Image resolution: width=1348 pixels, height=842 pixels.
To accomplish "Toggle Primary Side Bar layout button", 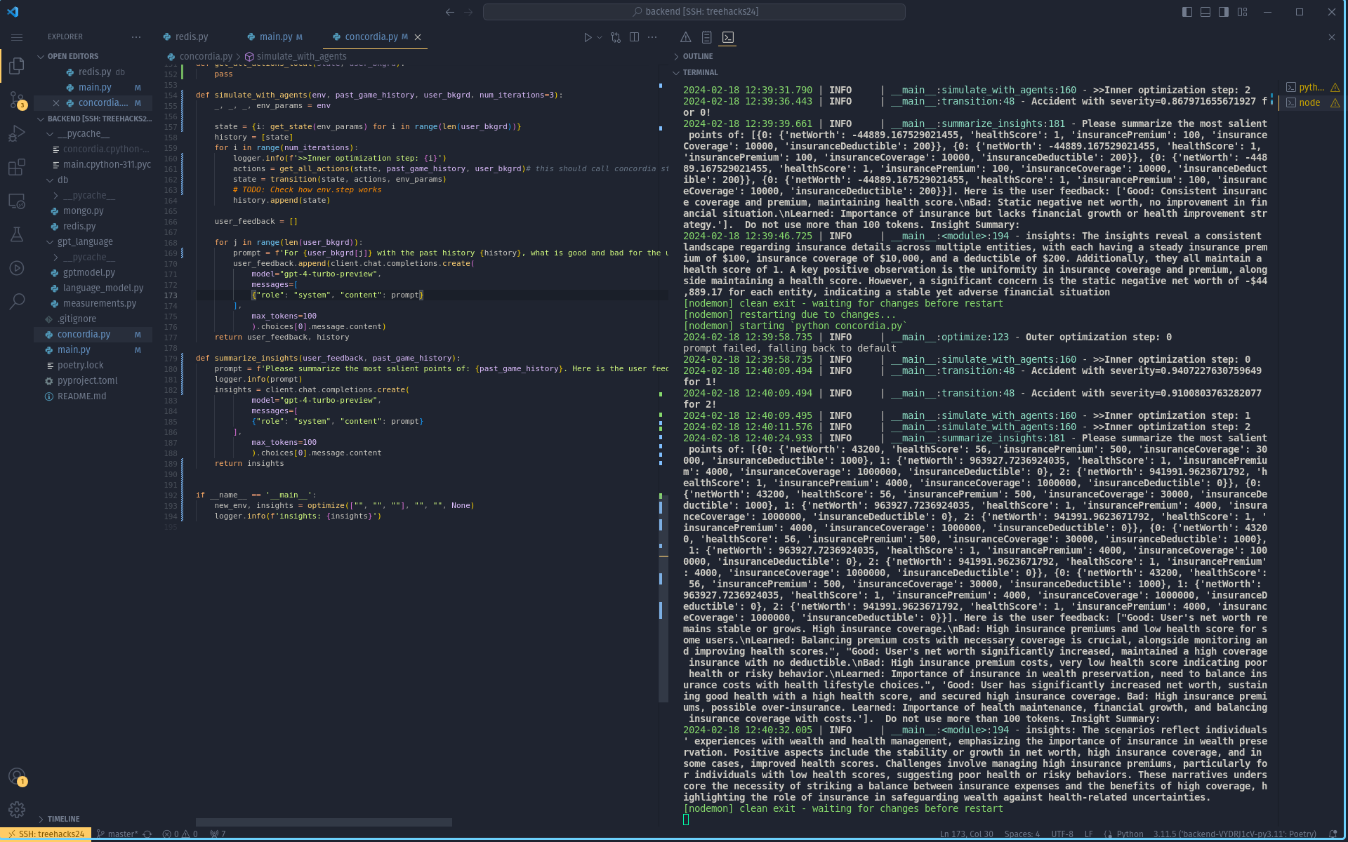I will (x=1187, y=12).
